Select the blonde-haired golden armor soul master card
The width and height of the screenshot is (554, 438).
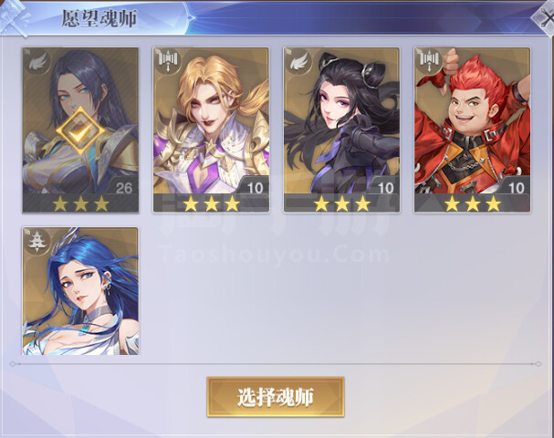tap(211, 130)
